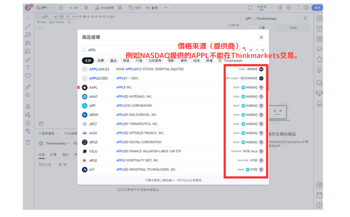Select the 全部 filter tab
This screenshot has width=350, height=217.
tap(88, 61)
